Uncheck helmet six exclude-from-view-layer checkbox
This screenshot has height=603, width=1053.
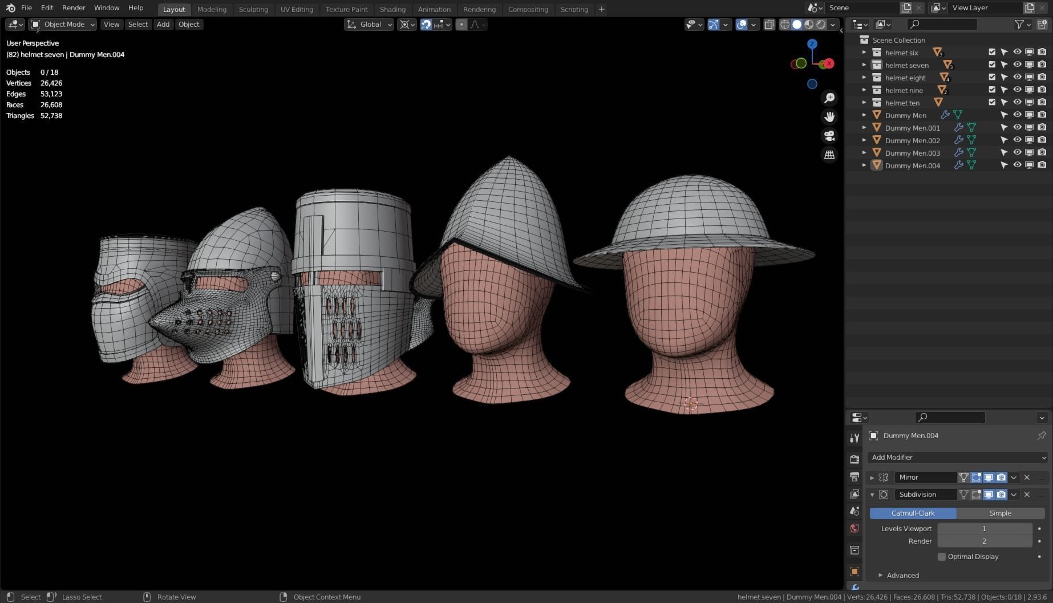coord(992,52)
